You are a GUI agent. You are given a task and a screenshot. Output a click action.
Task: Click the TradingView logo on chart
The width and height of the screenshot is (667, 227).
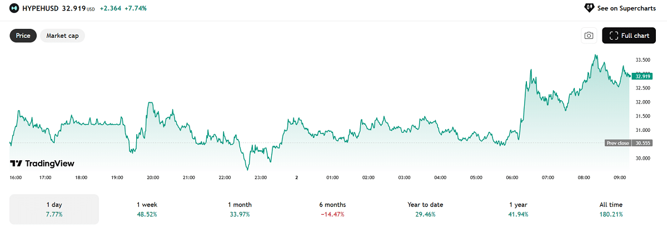tap(42, 164)
